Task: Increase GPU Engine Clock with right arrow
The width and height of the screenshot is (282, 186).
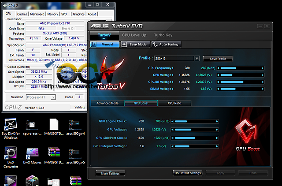Action: pyautogui.click(x=217, y=121)
